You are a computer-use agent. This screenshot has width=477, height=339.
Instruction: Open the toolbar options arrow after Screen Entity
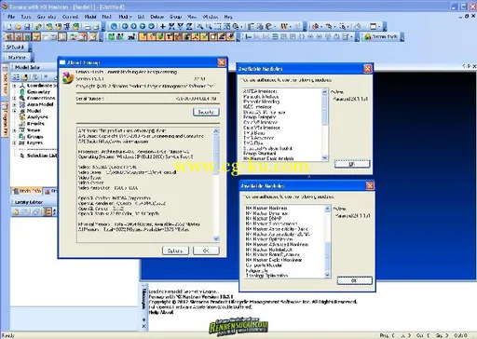click(402, 37)
